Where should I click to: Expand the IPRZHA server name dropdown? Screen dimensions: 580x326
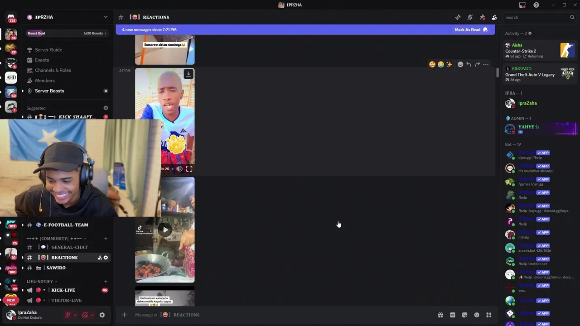(106, 17)
